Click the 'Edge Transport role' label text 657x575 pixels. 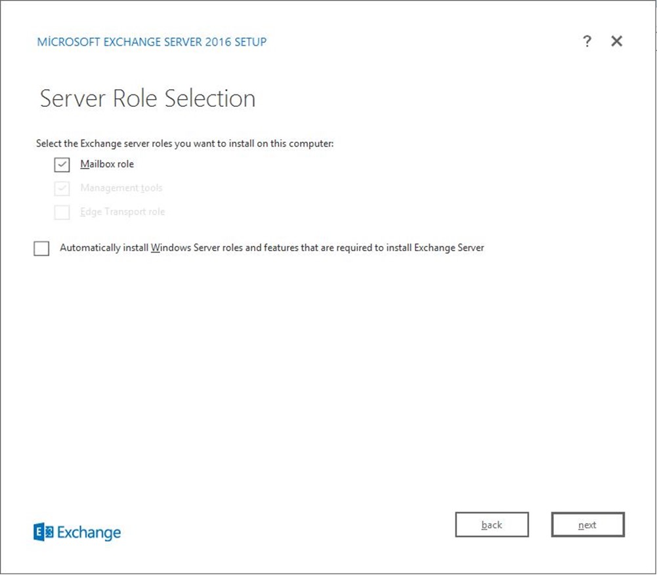[x=122, y=212]
